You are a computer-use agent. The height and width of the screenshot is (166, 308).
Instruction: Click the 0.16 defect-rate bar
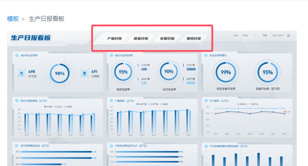click(41, 164)
